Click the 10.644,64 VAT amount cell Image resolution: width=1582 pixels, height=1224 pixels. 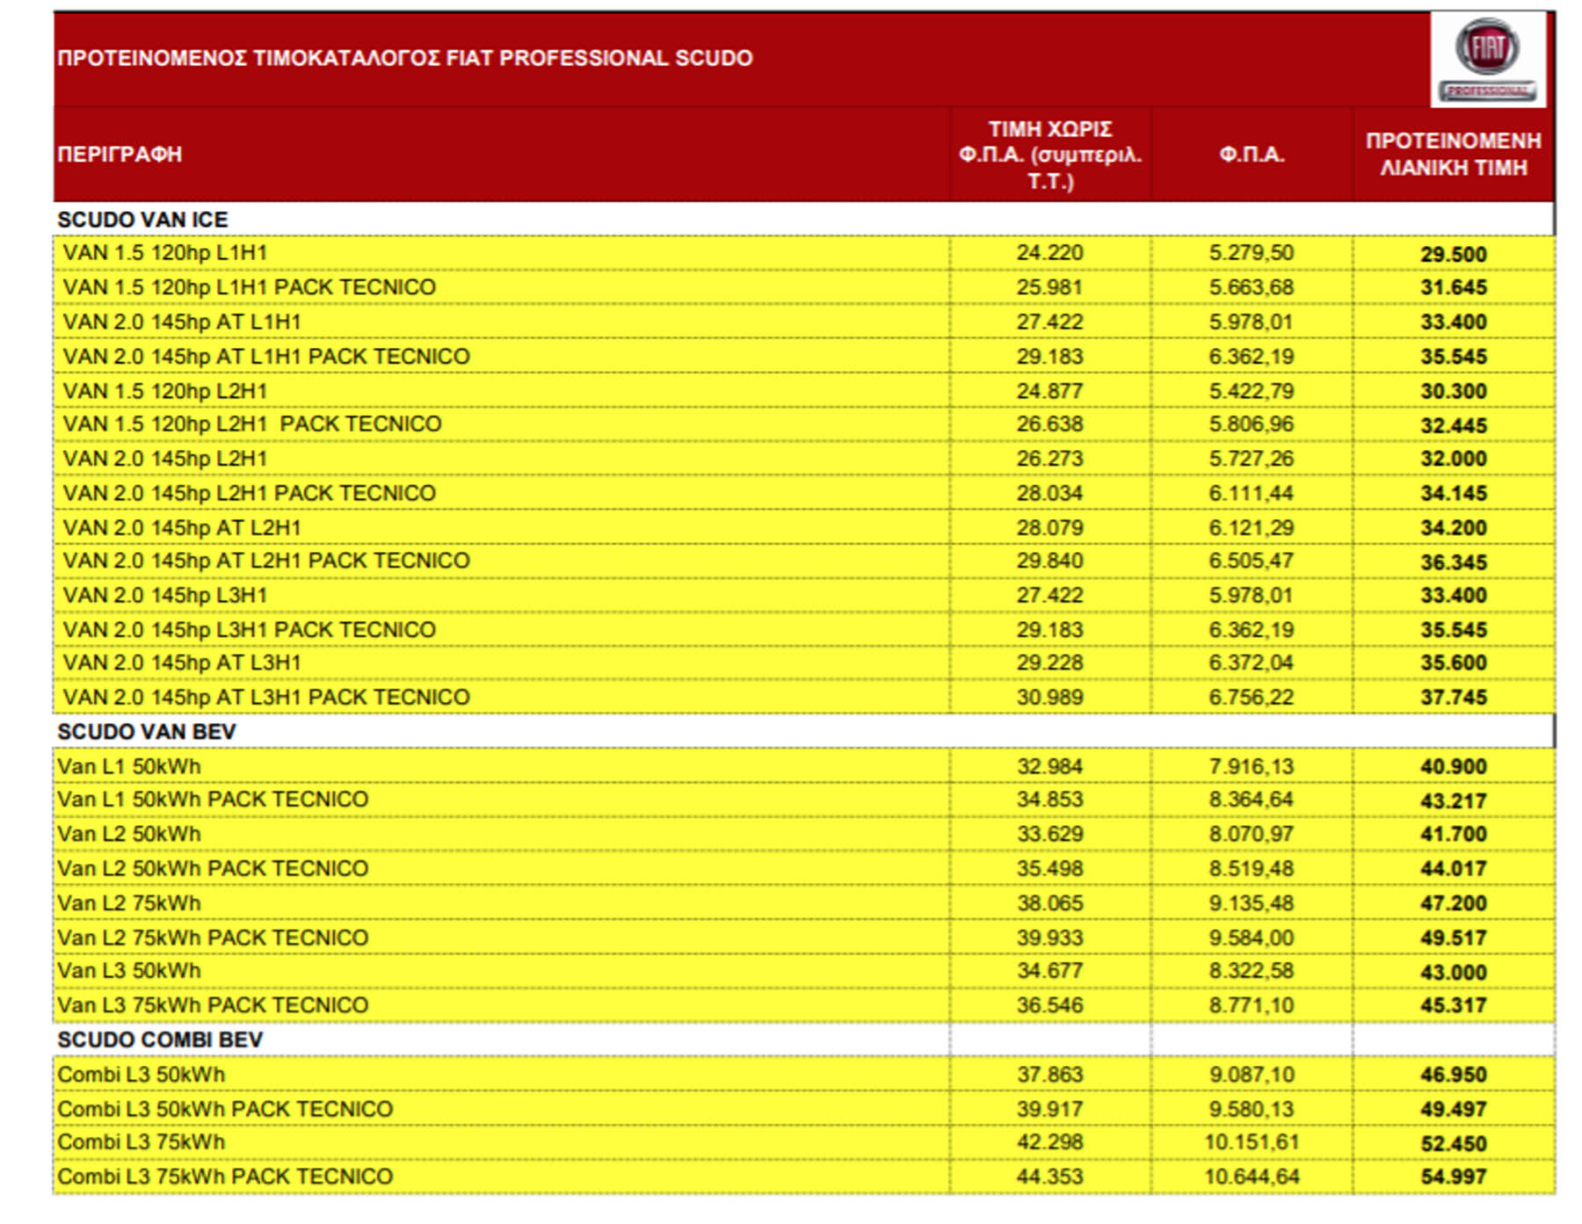tap(1251, 1177)
